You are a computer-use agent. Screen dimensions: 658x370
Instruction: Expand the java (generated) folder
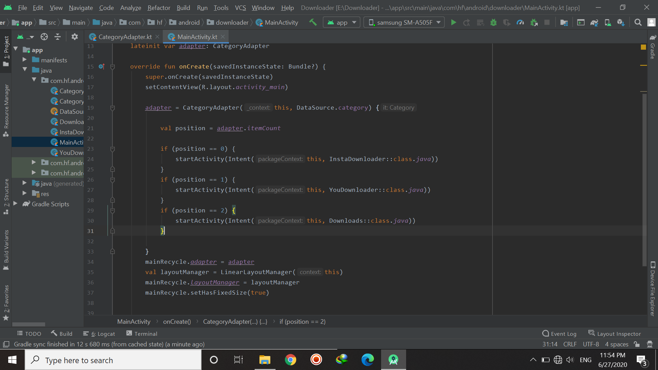tap(25, 183)
